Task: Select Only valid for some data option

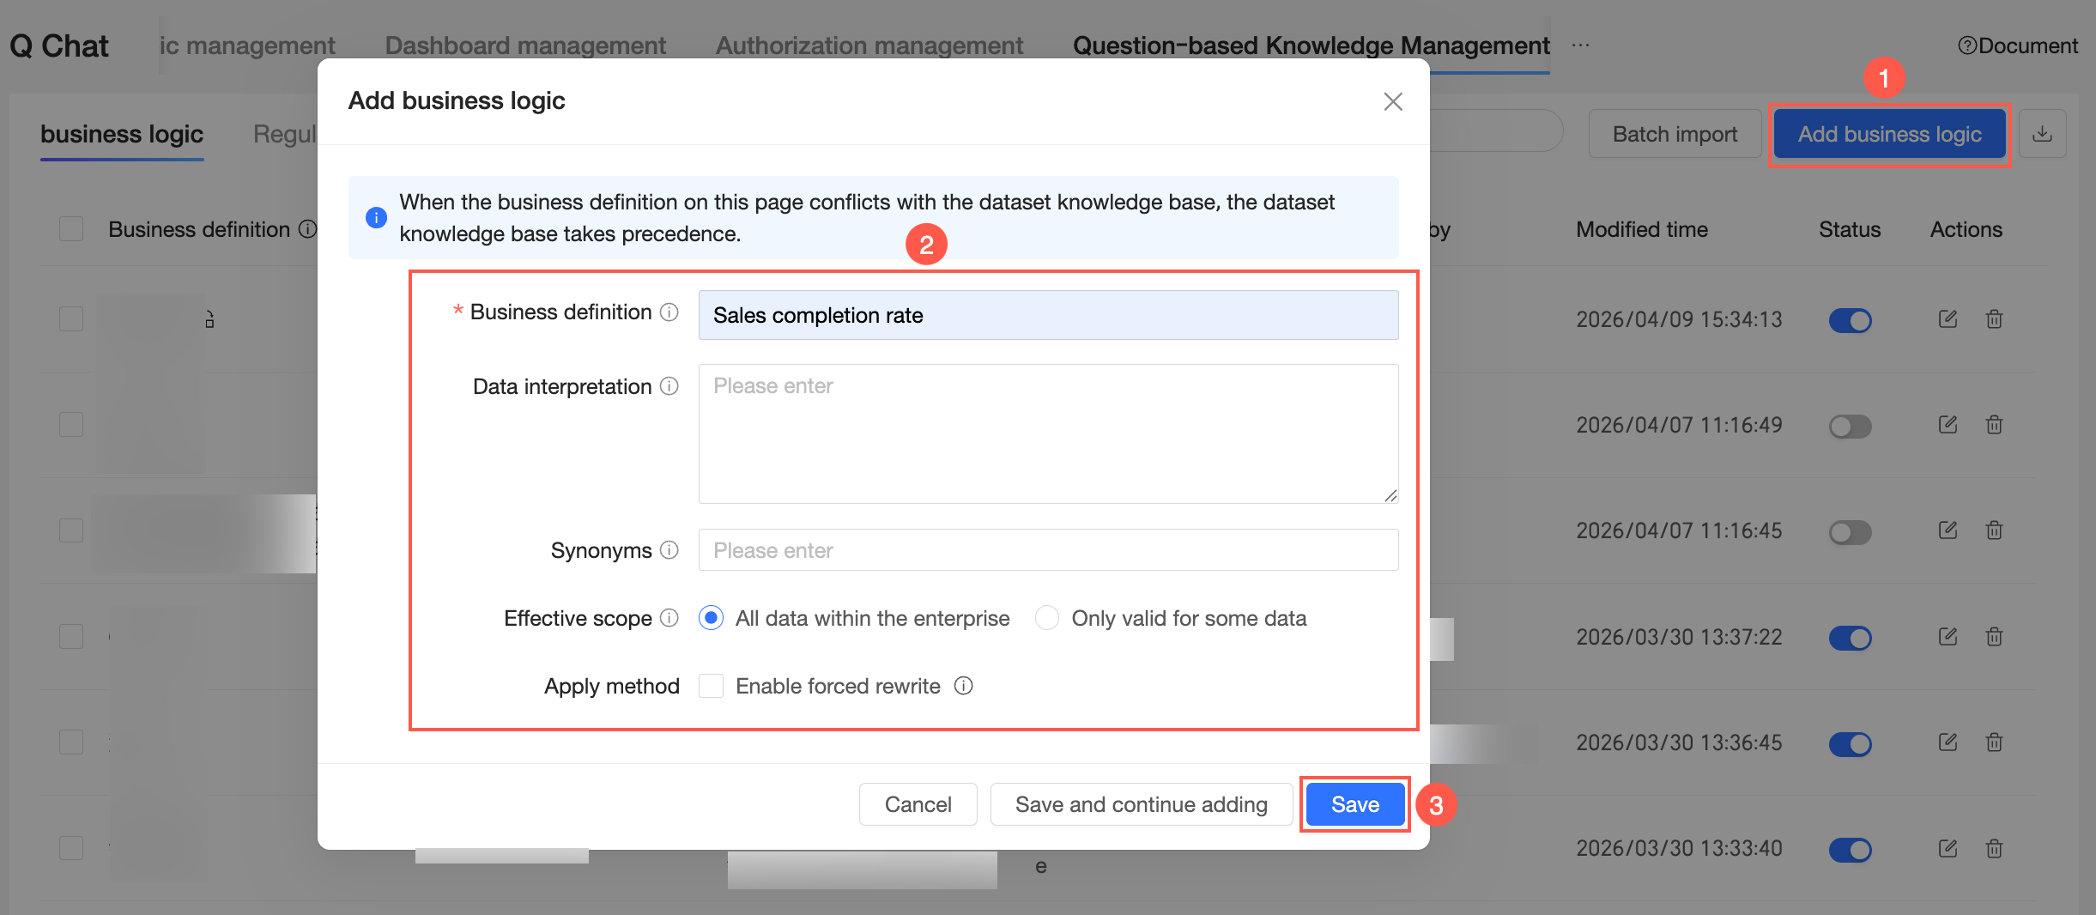Action: tap(1046, 618)
